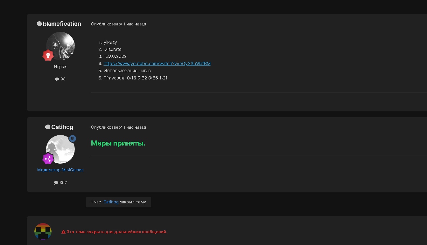This screenshot has width=427, height=245.
Task: Click blamefication's spider avatar picture
Action: click(x=60, y=46)
